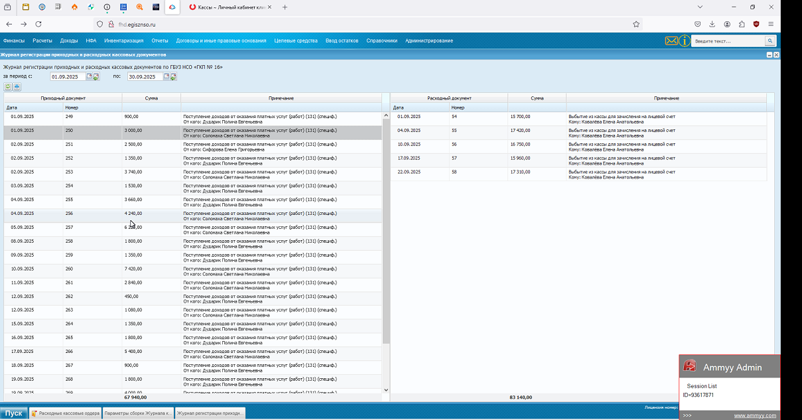802x420 pixels.
Task: Click the shield tracking protection icon
Action: click(100, 24)
